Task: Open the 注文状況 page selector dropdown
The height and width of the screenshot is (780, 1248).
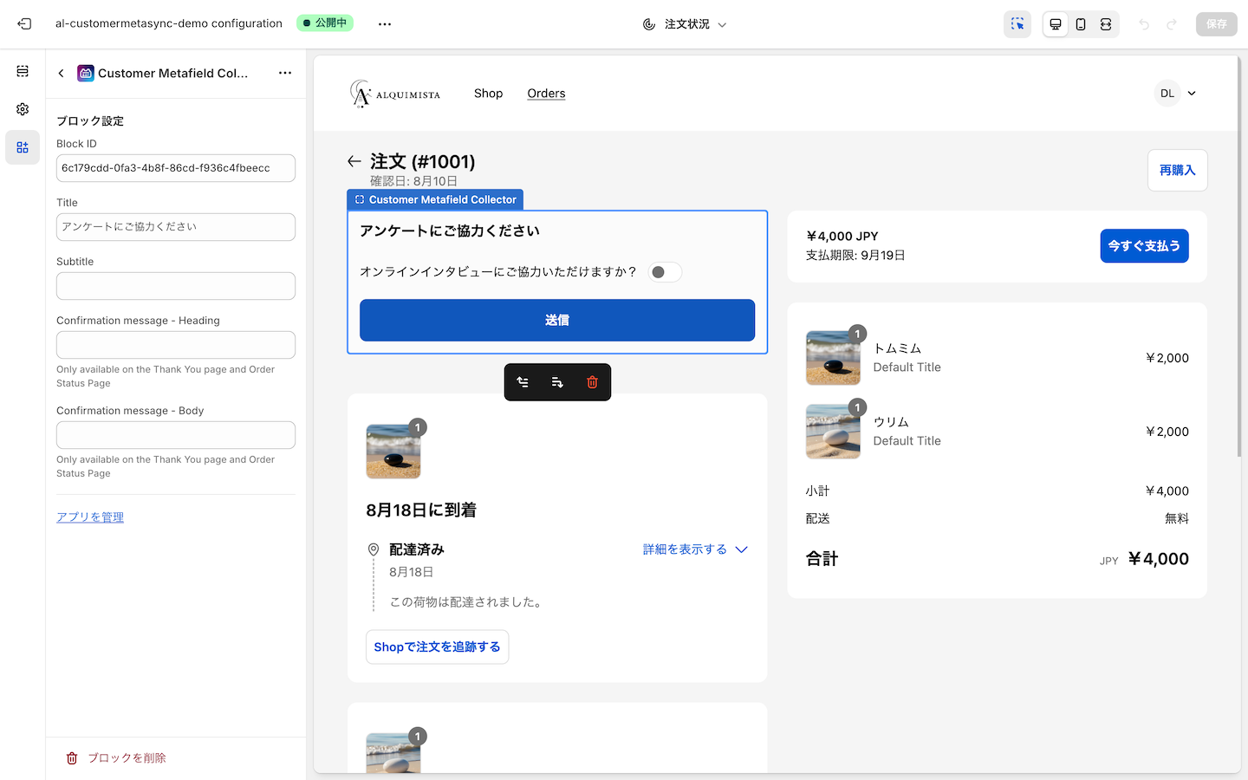Action: pyautogui.click(x=685, y=24)
